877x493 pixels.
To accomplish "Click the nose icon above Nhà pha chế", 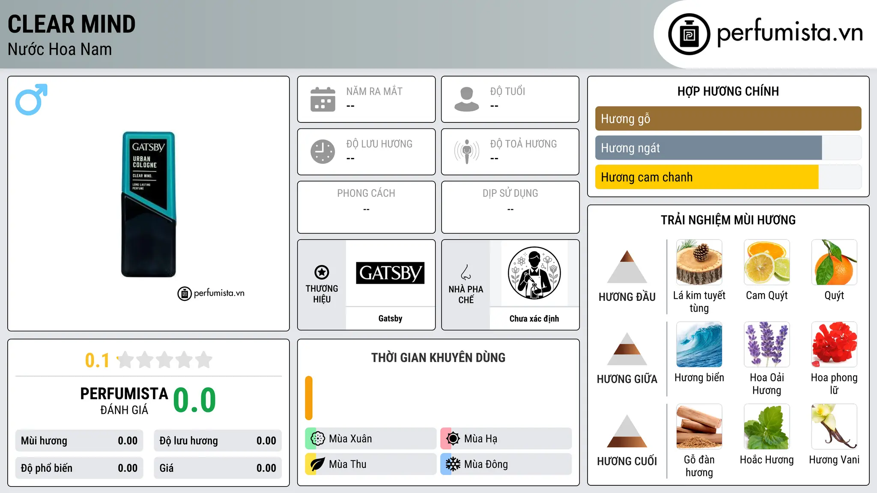I will point(466,272).
